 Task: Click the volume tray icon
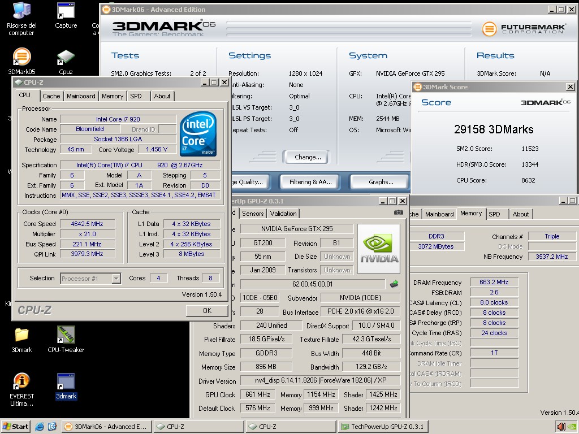pos(561,427)
